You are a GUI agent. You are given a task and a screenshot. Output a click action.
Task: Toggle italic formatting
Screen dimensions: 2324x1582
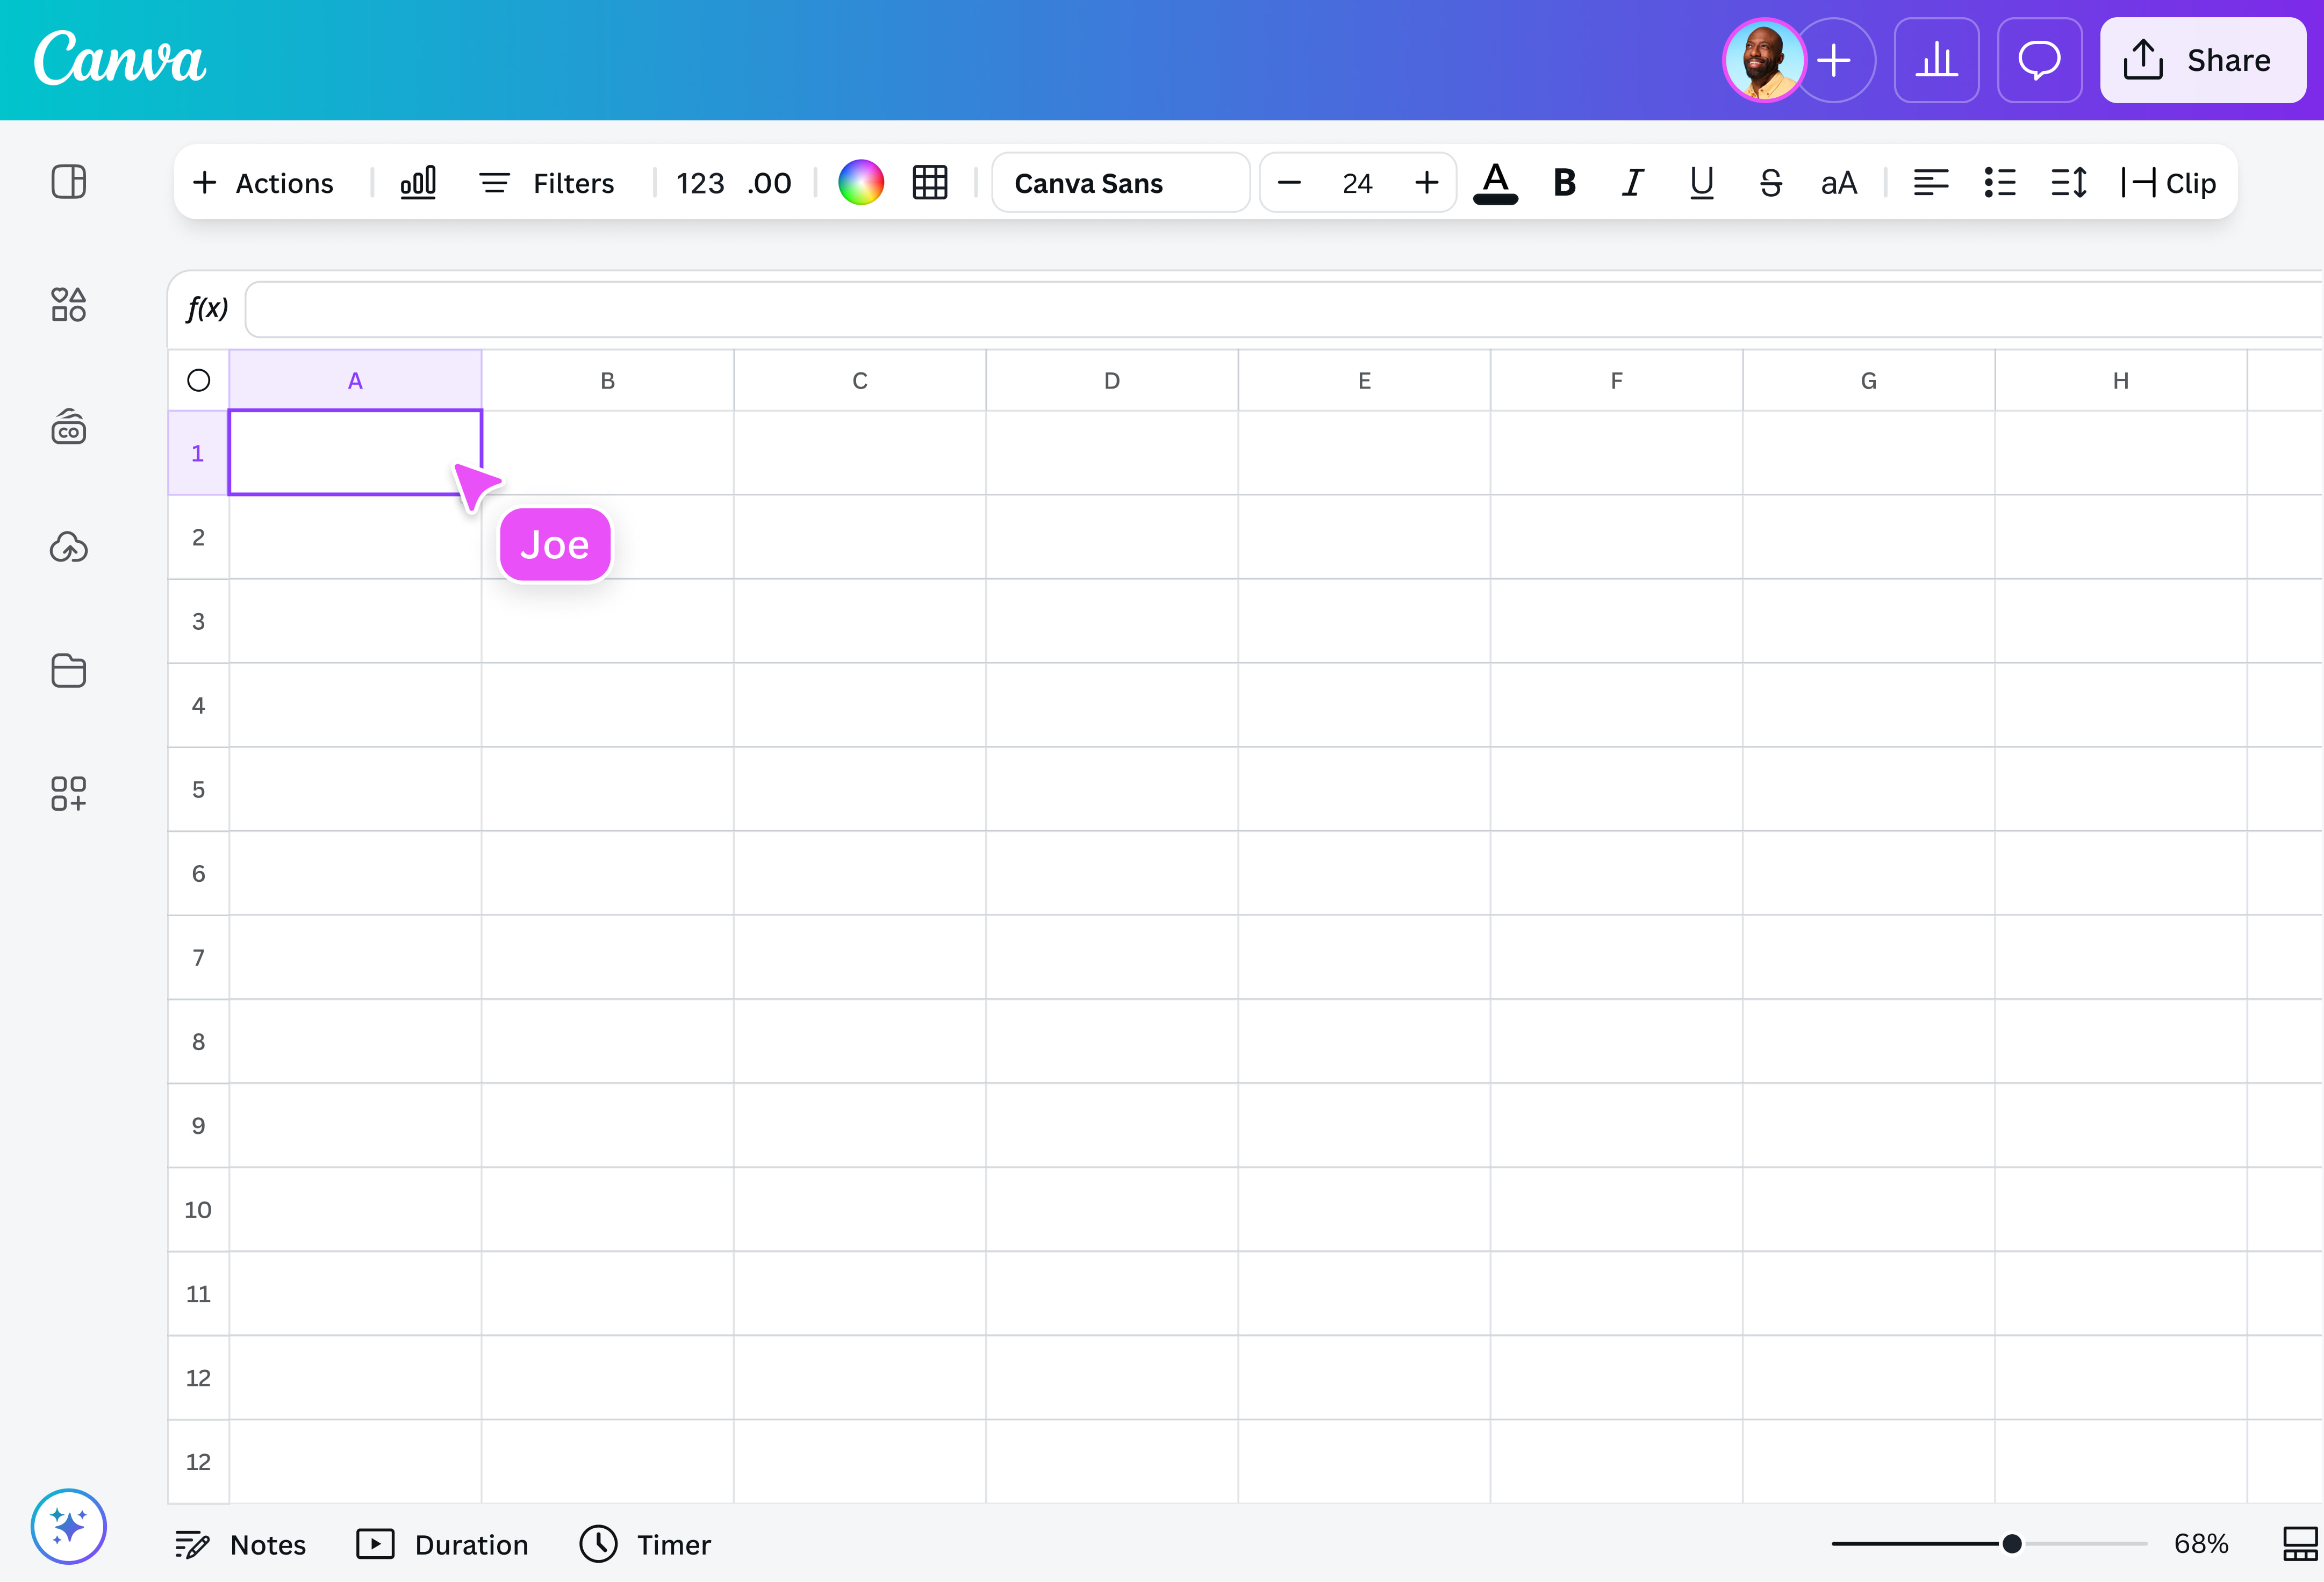pos(1632,182)
